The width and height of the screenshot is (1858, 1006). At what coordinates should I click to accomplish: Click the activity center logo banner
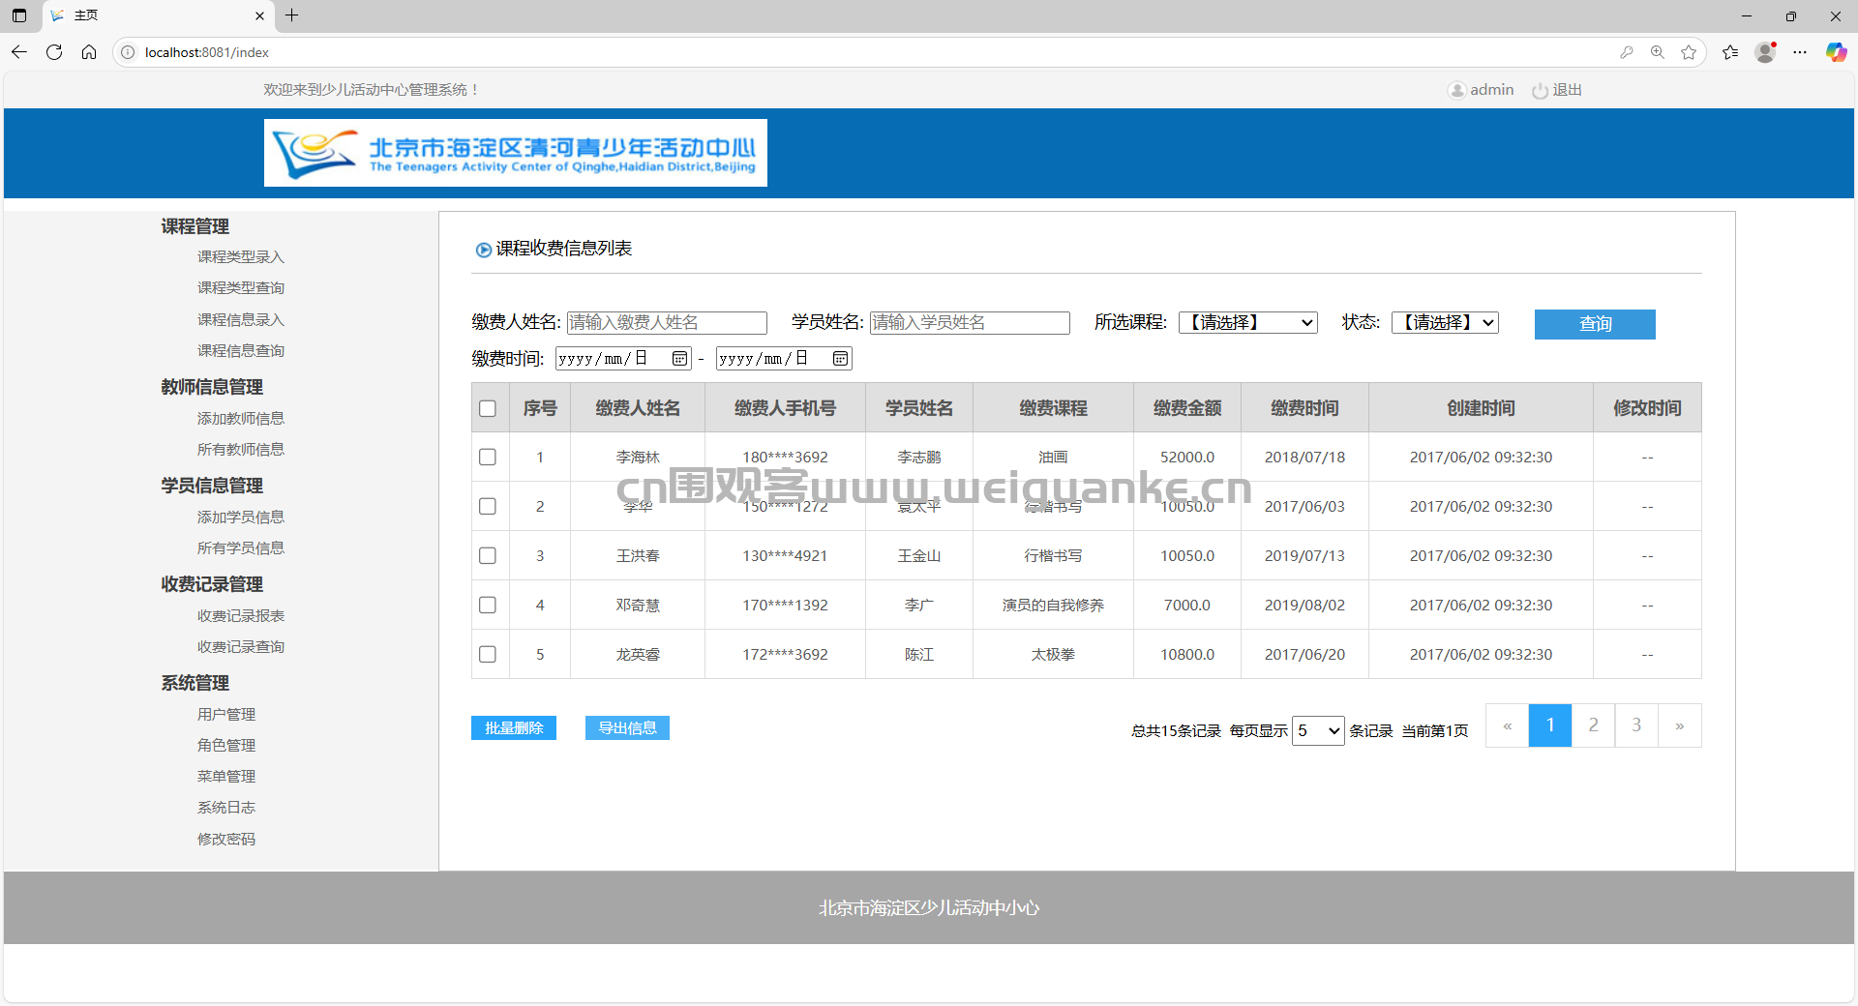coord(516,153)
